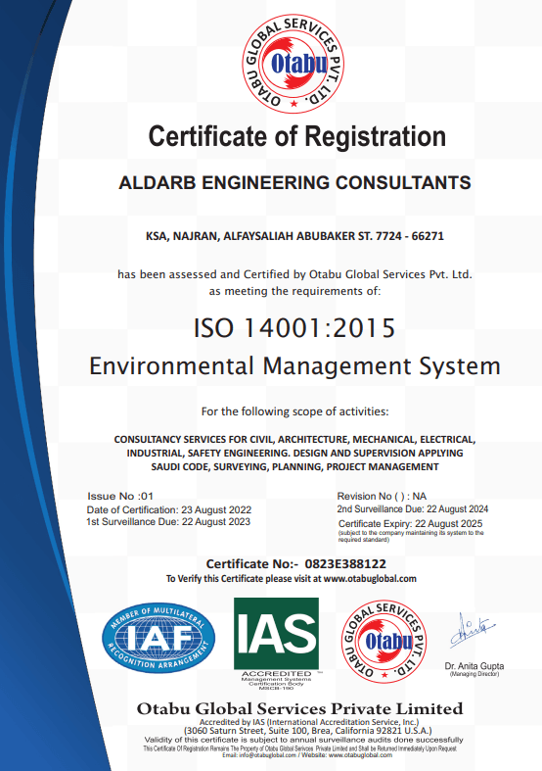Click the Issue No :01 text
This screenshot has width=542, height=771.
(x=120, y=496)
